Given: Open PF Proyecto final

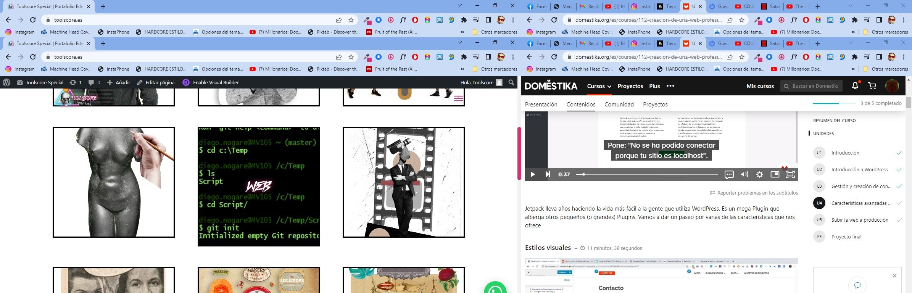Looking at the screenshot, I should pos(838,237).
